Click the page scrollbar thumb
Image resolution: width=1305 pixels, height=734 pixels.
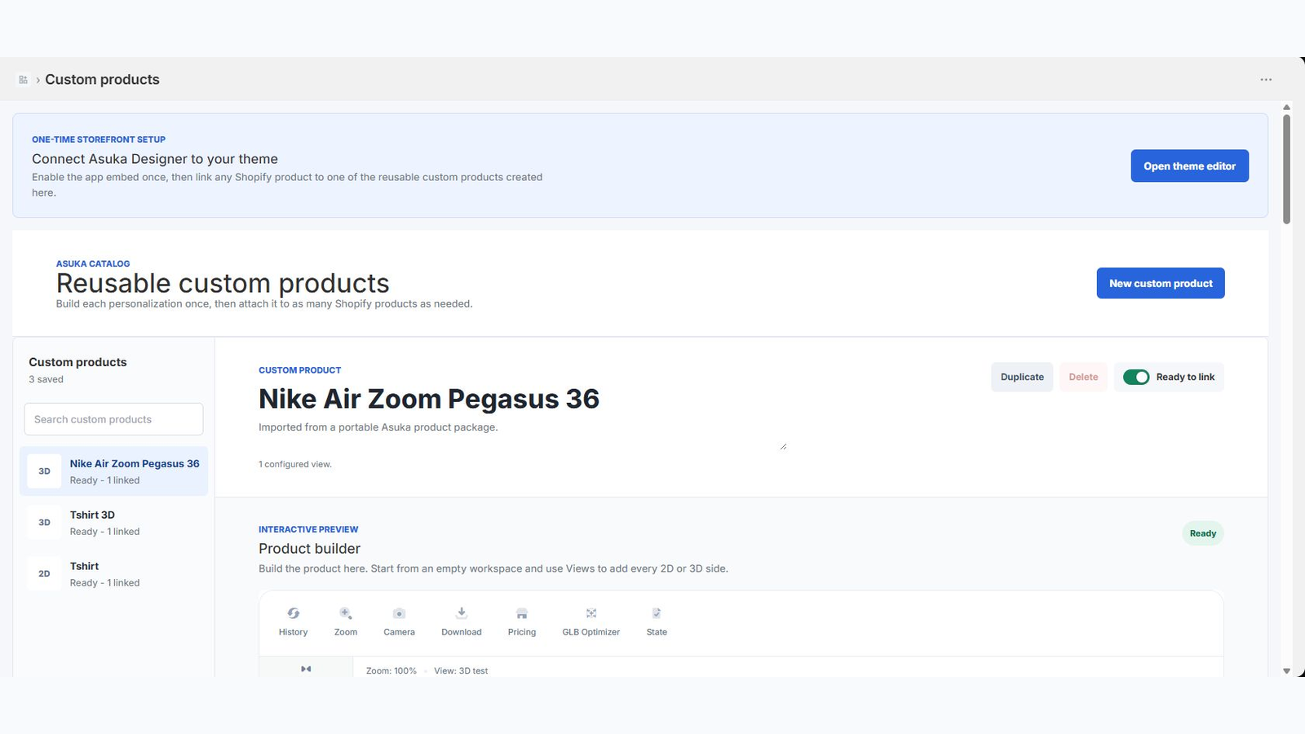click(x=1286, y=169)
